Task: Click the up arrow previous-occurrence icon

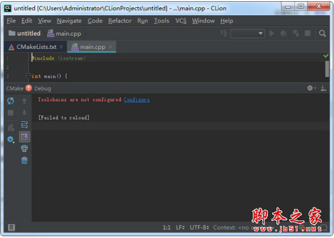Action: 24,101
